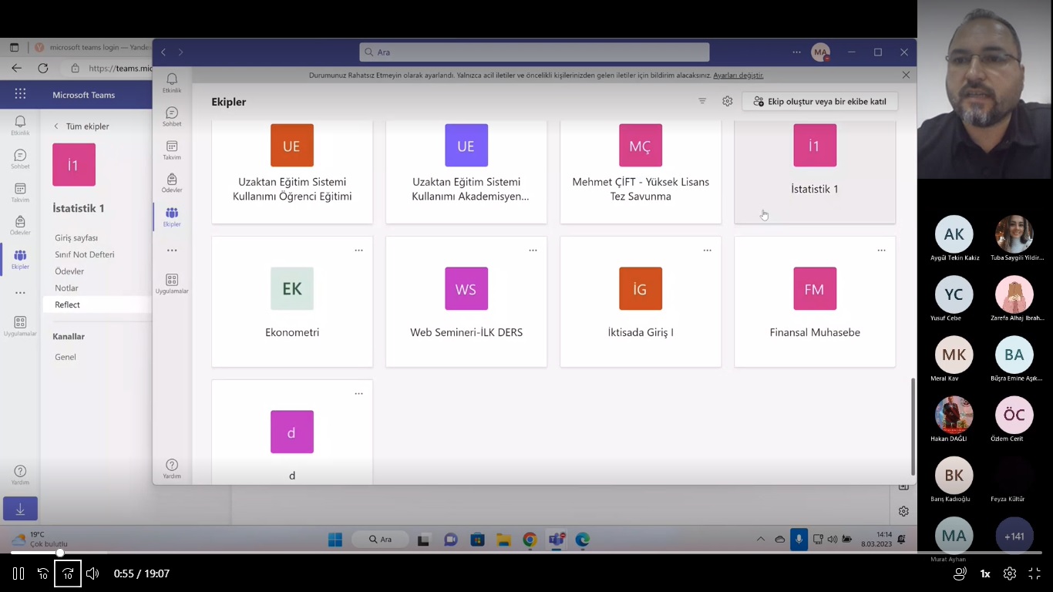Open Ödevler in the front Teams app rail
This screenshot has height=592, width=1053.
[172, 183]
